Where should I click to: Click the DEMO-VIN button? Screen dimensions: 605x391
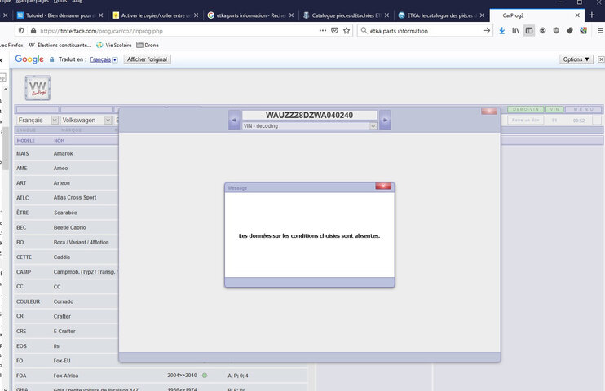[x=526, y=109]
